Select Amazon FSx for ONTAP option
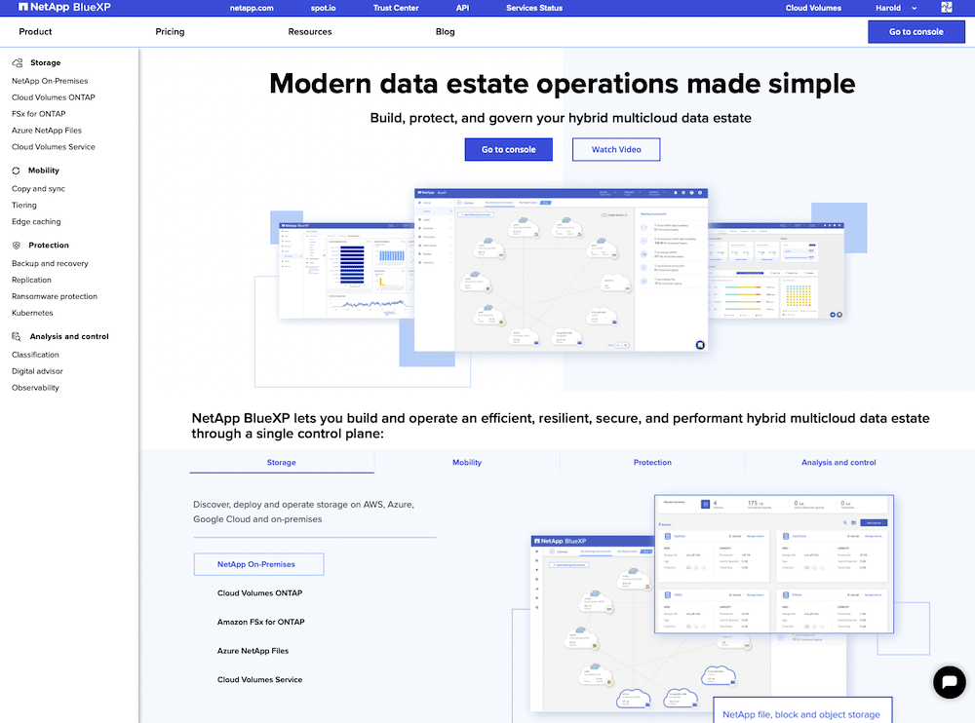This screenshot has width=975, height=723. tap(261, 622)
